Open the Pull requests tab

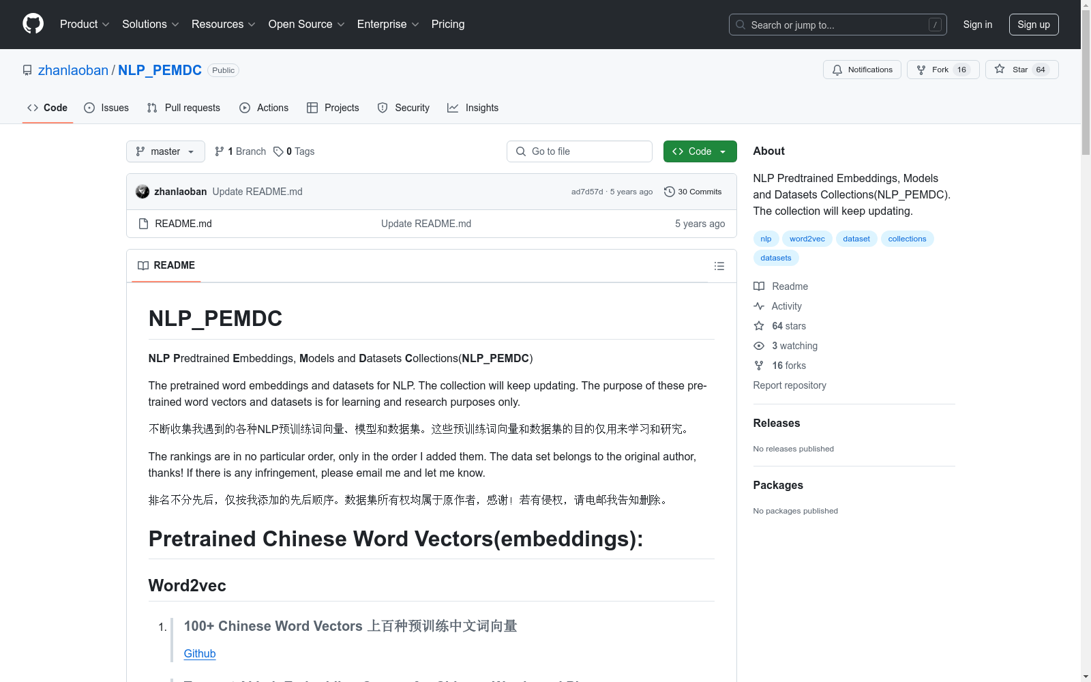183,108
